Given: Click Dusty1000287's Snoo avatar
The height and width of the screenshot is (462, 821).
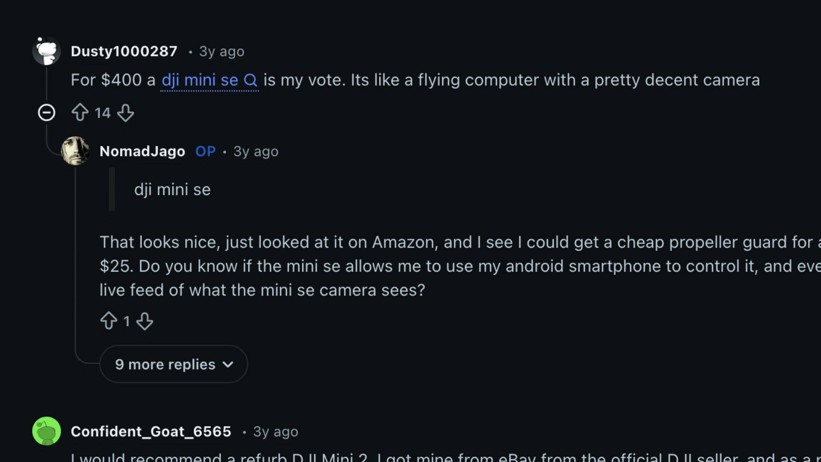Looking at the screenshot, I should click(47, 51).
